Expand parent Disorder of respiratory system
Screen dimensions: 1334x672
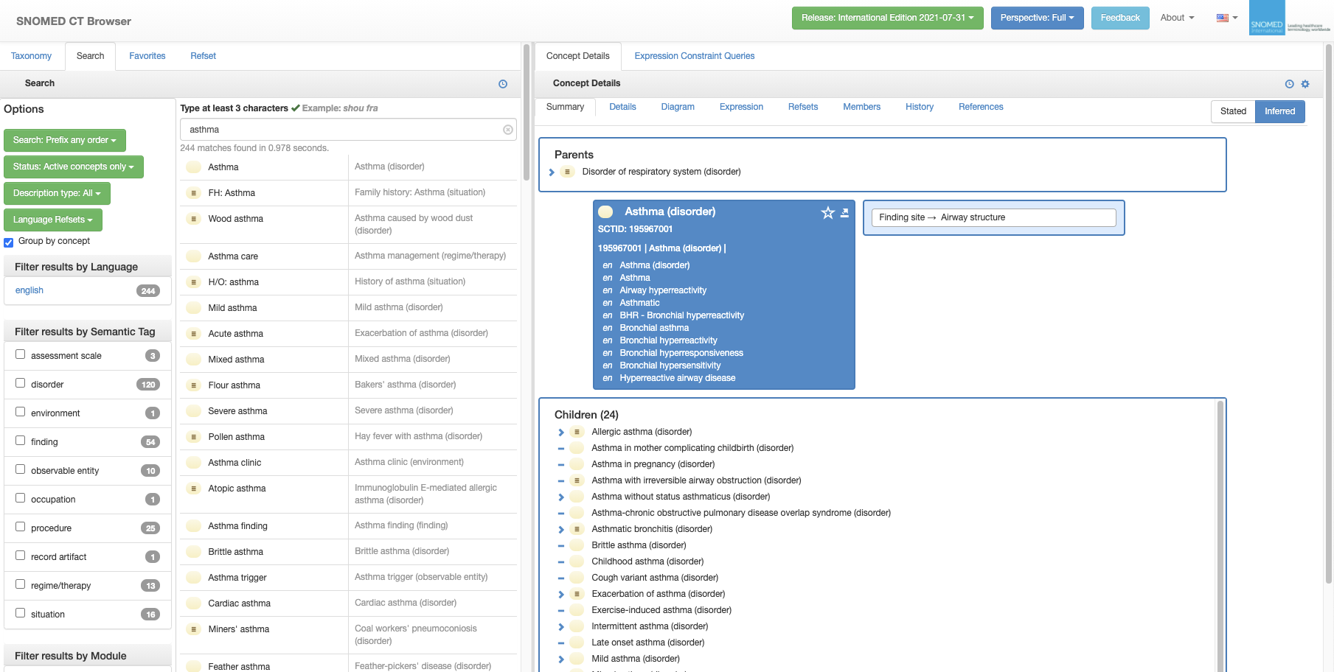552,172
